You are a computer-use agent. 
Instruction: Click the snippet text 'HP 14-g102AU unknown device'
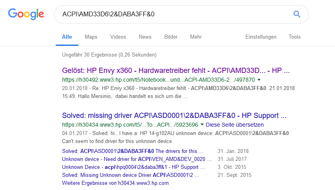[x=177, y=133]
